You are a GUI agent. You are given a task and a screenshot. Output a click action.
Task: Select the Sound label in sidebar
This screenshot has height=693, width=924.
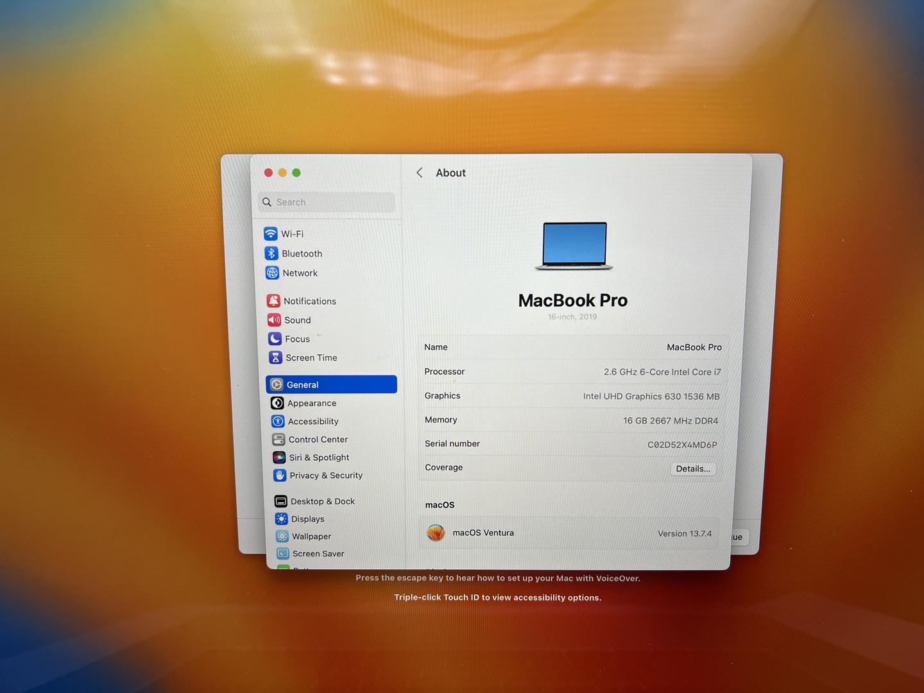(297, 320)
